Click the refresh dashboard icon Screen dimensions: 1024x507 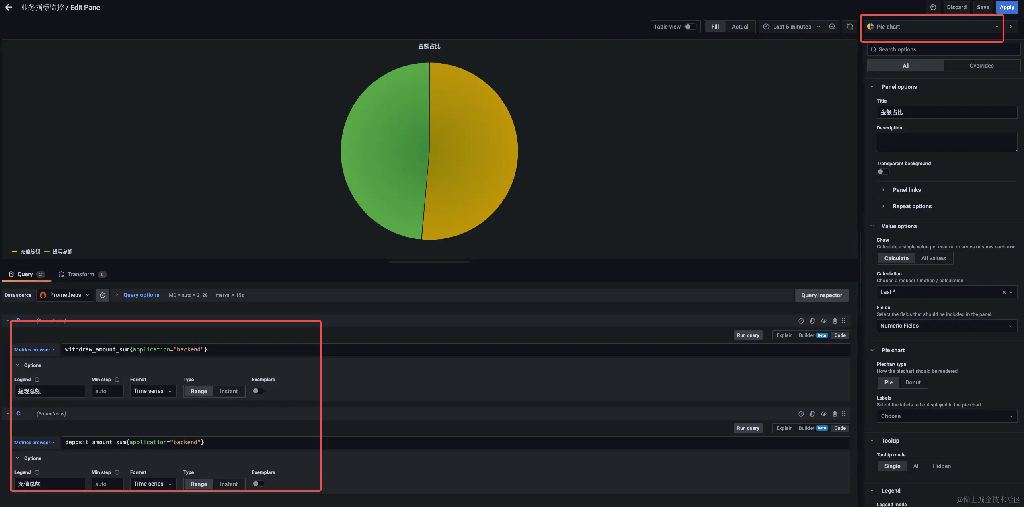(850, 27)
